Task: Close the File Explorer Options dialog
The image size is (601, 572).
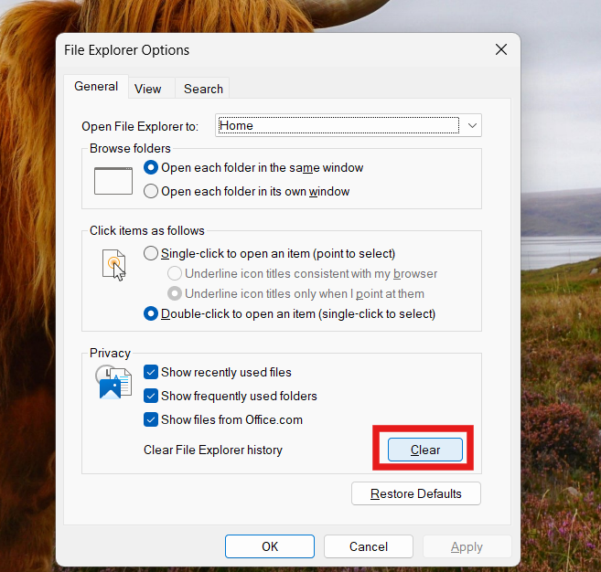Action: point(501,49)
